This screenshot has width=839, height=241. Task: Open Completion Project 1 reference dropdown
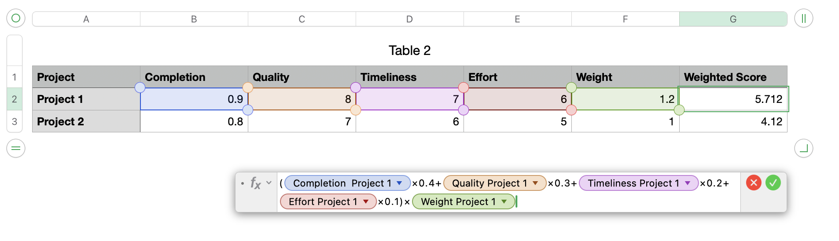(x=400, y=183)
